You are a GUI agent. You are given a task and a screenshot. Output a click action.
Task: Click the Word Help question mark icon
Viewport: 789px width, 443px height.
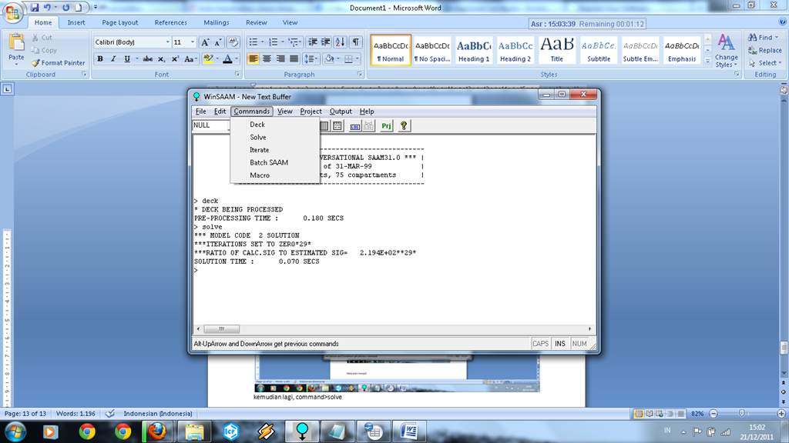pyautogui.click(x=783, y=22)
